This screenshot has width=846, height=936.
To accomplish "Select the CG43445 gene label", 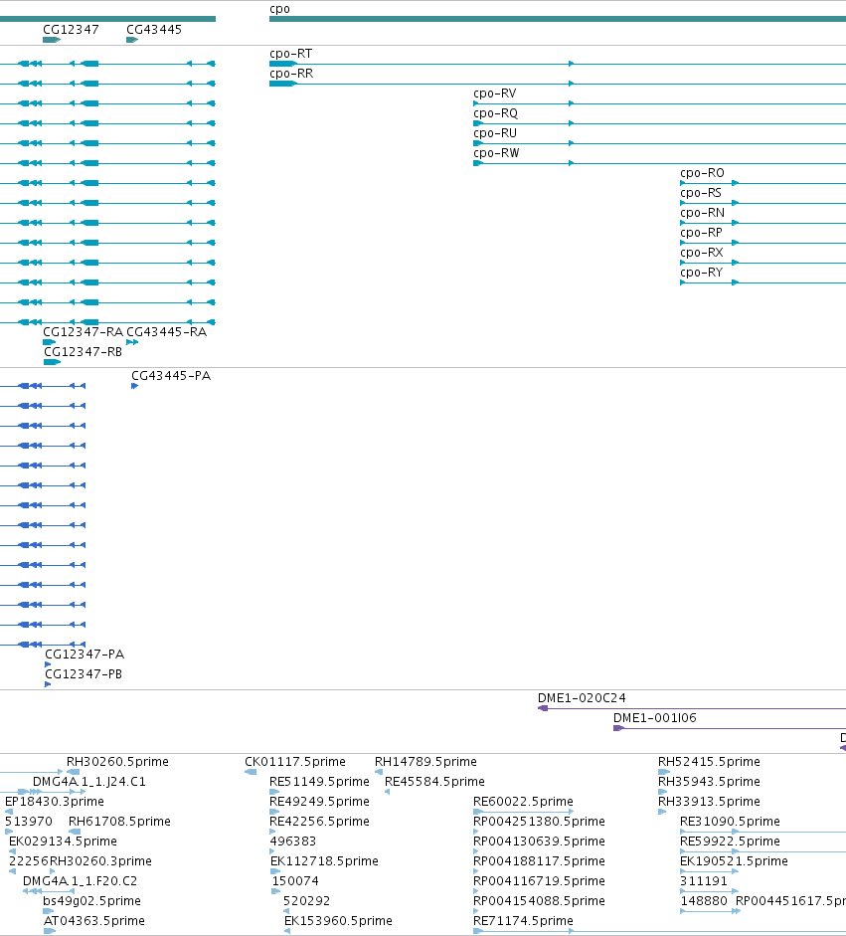I will [154, 29].
